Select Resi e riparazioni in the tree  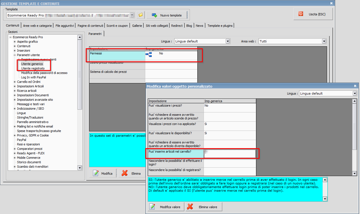(x=28, y=144)
